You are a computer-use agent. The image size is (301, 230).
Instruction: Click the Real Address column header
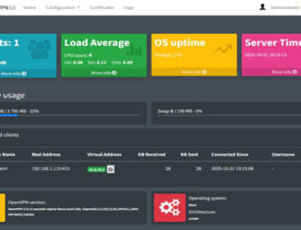click(x=46, y=154)
